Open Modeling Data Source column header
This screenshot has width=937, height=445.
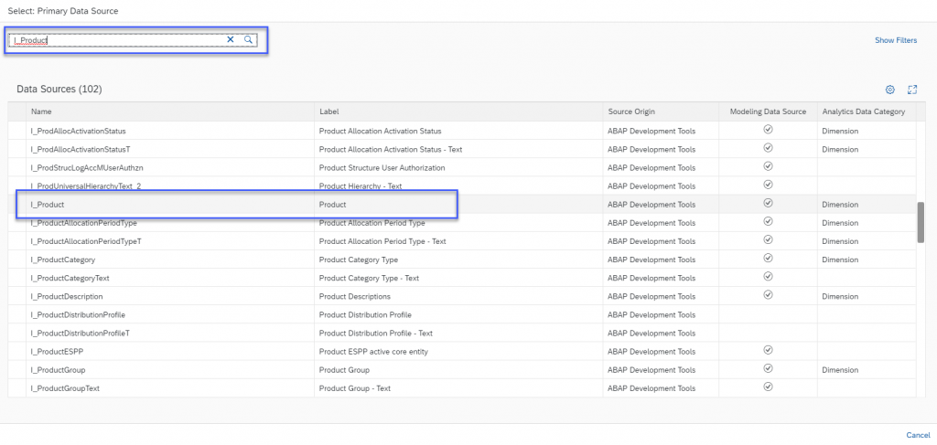click(x=769, y=111)
